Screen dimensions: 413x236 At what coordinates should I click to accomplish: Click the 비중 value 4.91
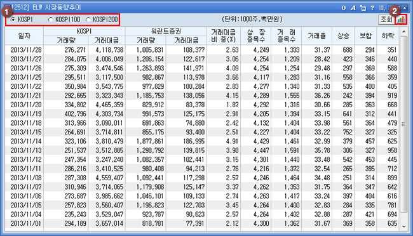click(232, 141)
